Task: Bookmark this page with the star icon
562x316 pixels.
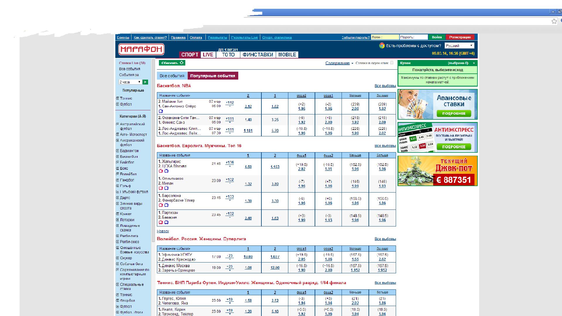Action: click(x=554, y=21)
